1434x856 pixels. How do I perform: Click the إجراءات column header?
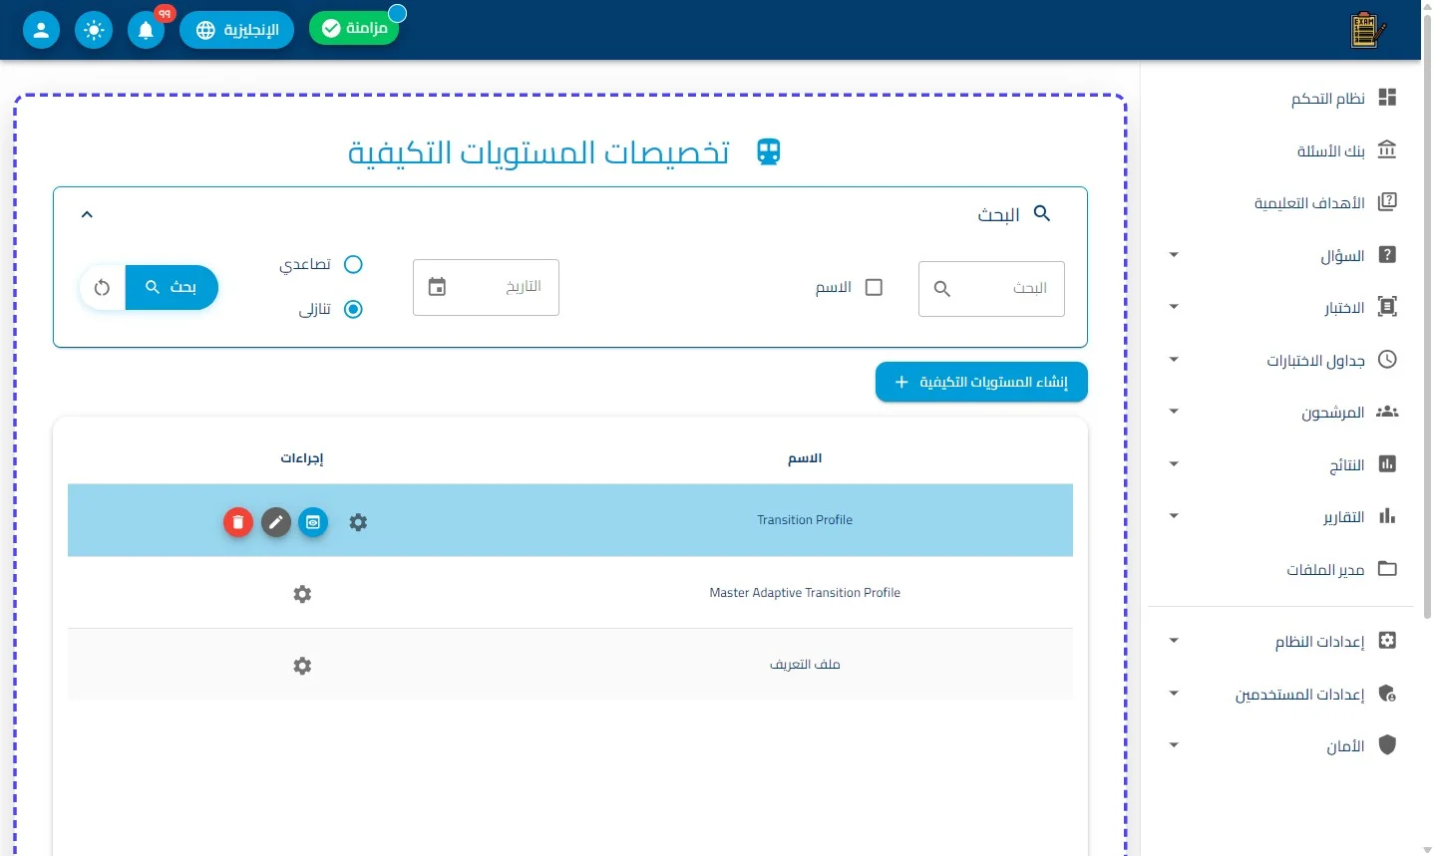[x=302, y=458]
